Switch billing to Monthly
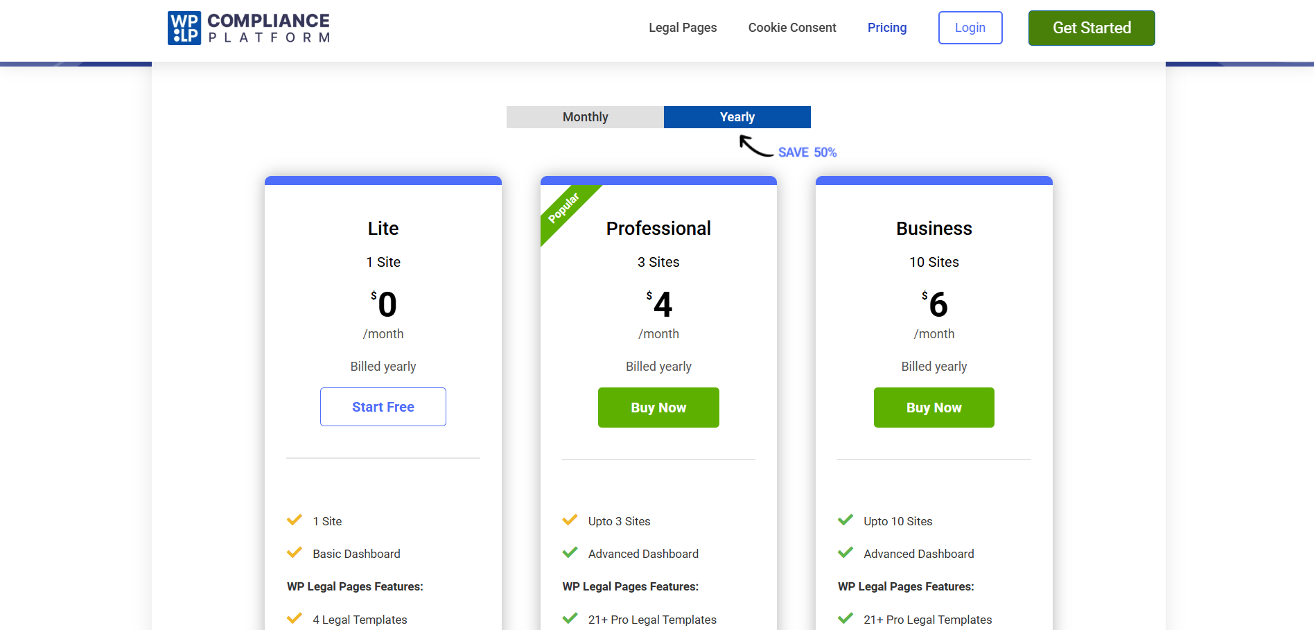 [584, 116]
